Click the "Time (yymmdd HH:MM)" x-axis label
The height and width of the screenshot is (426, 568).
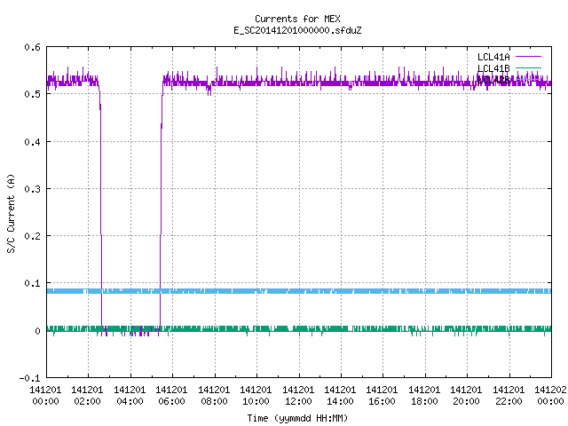[297, 418]
